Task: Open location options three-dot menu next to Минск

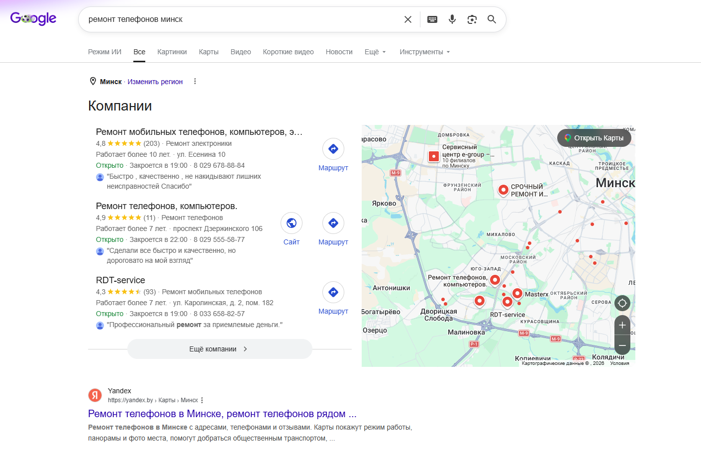Action: point(195,81)
